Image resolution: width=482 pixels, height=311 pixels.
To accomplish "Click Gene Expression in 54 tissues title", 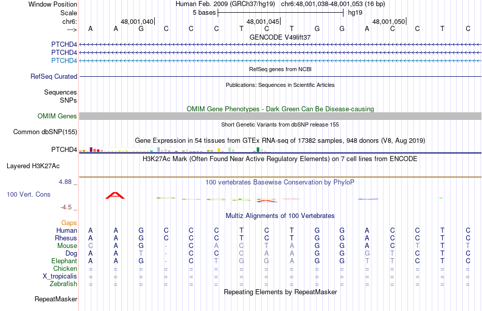I will point(280,140).
